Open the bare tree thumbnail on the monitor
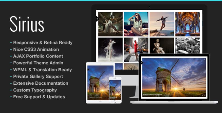 [x=131, y=66]
